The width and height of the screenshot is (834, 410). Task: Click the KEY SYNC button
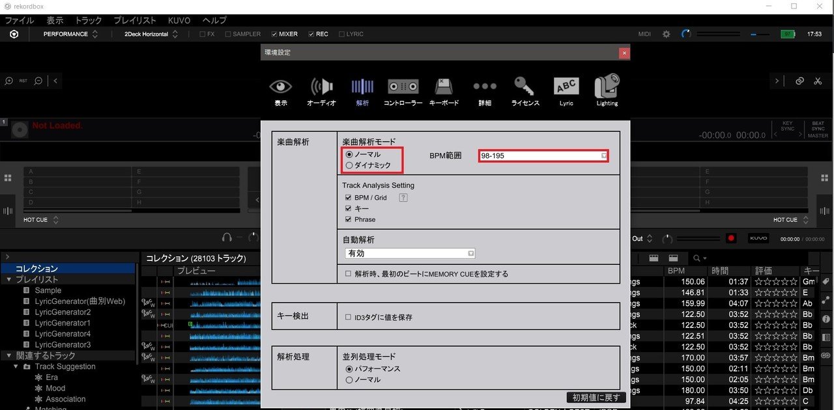(787, 126)
